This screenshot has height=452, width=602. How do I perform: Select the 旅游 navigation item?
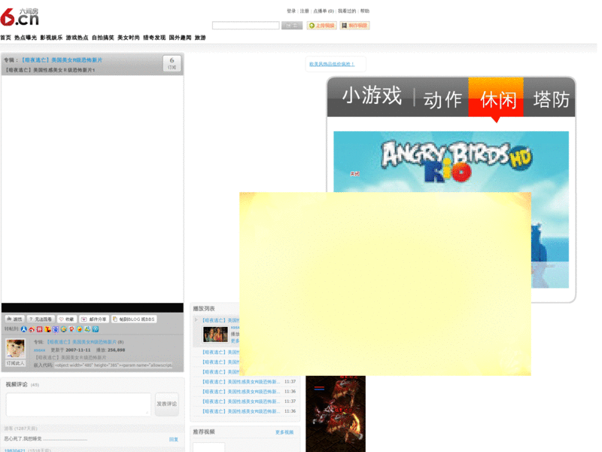(x=200, y=38)
